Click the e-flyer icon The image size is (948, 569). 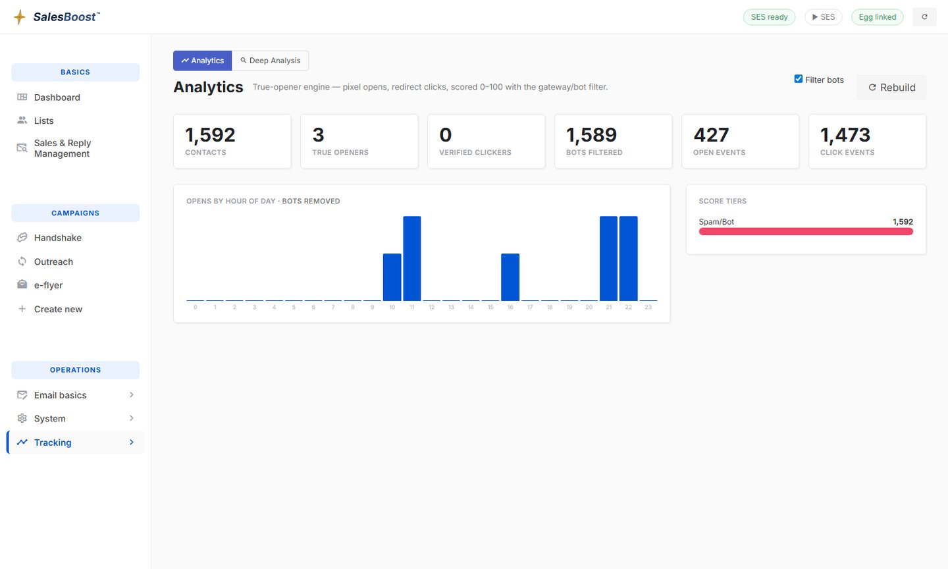22,284
